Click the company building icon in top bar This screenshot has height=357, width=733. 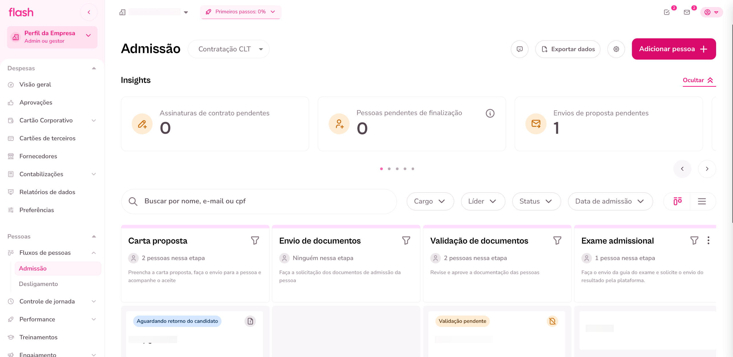pyautogui.click(x=122, y=12)
